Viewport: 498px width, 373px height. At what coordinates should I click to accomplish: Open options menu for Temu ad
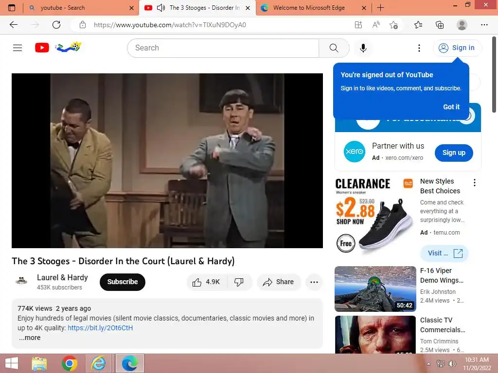pos(474,183)
